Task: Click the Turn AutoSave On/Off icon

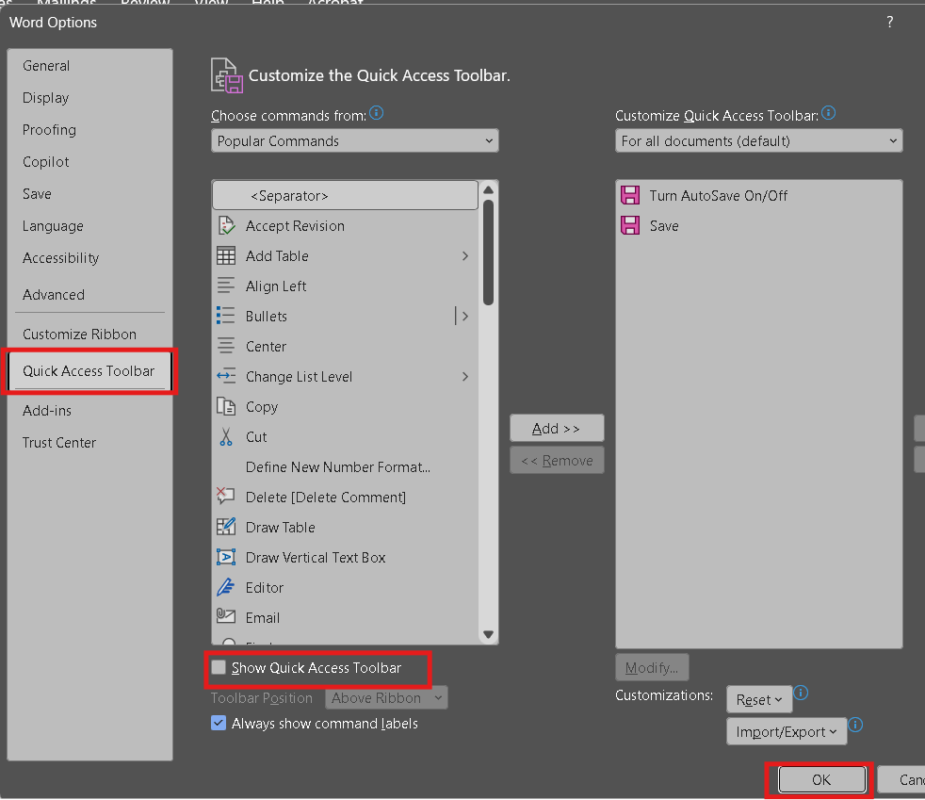Action: click(x=630, y=195)
